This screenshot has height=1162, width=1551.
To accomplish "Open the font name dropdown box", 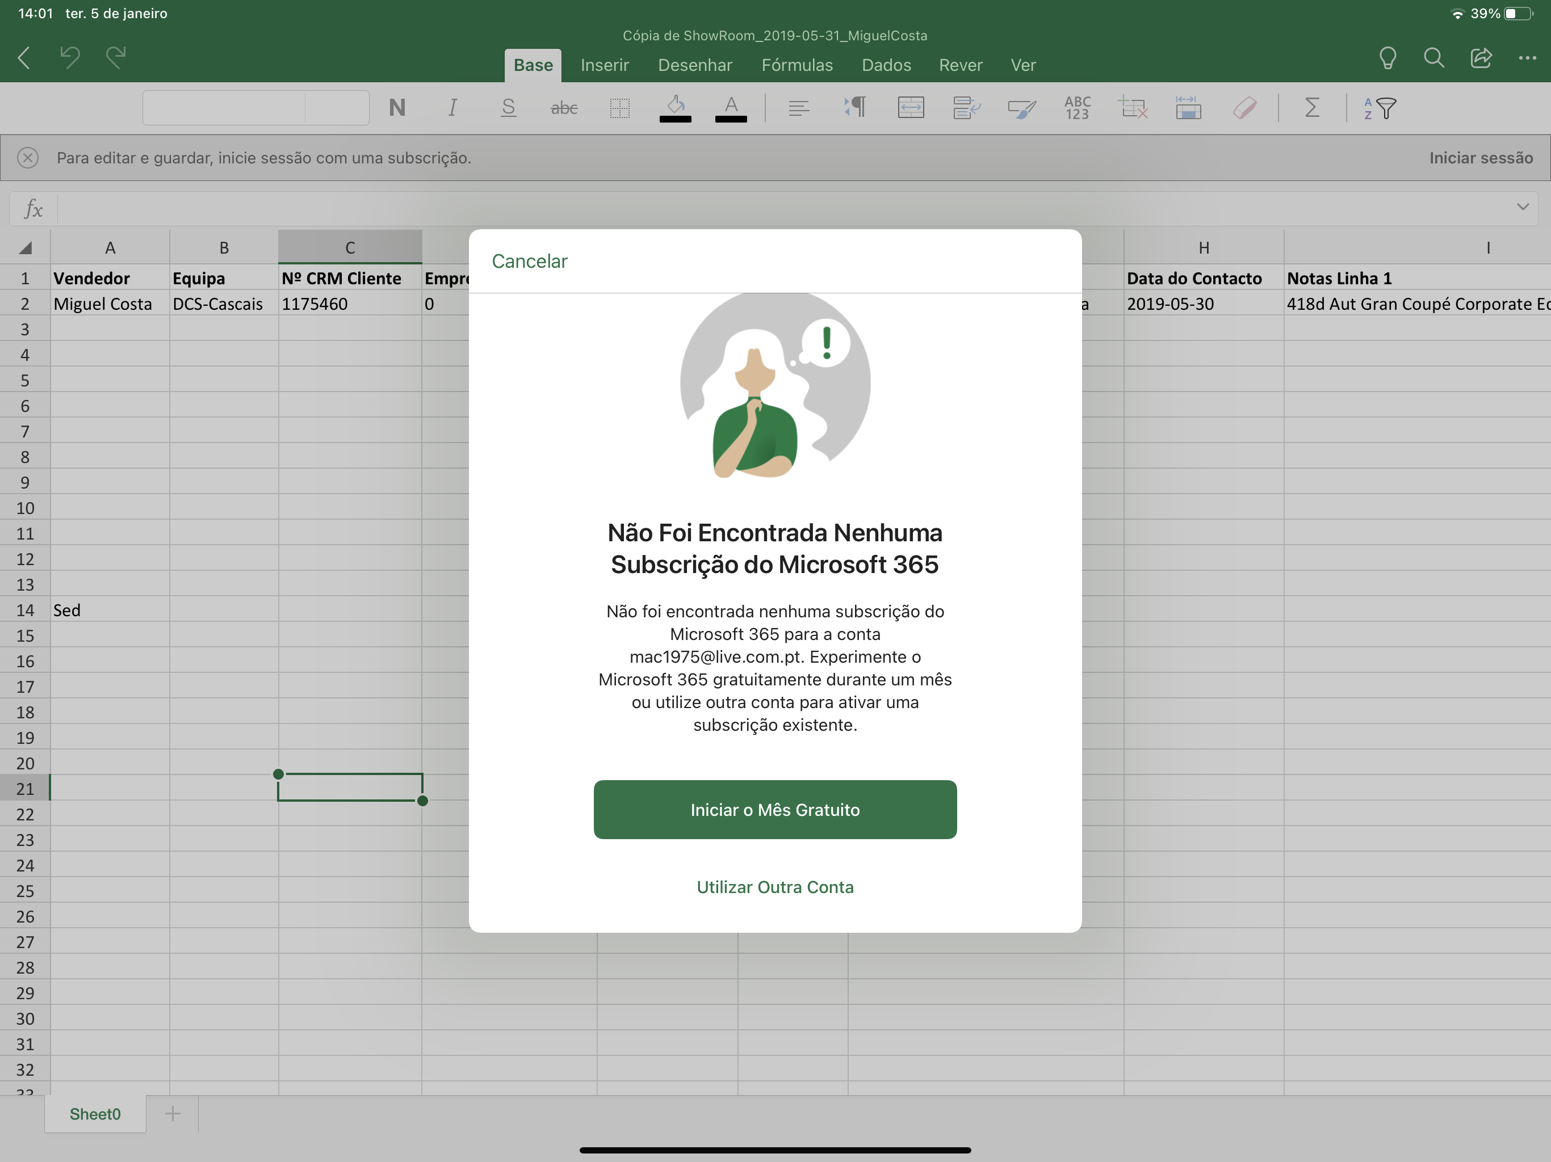I will [224, 108].
